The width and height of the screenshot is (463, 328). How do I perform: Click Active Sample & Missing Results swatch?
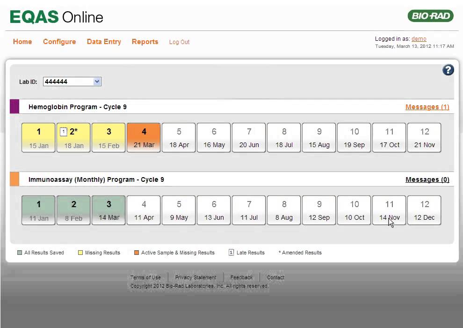tap(137, 253)
